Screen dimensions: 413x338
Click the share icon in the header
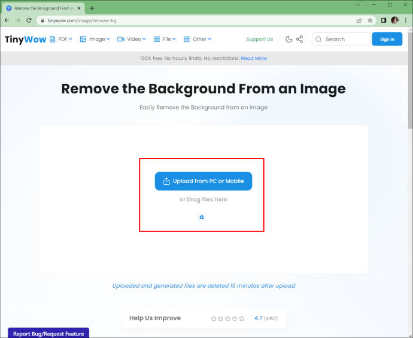coord(299,39)
